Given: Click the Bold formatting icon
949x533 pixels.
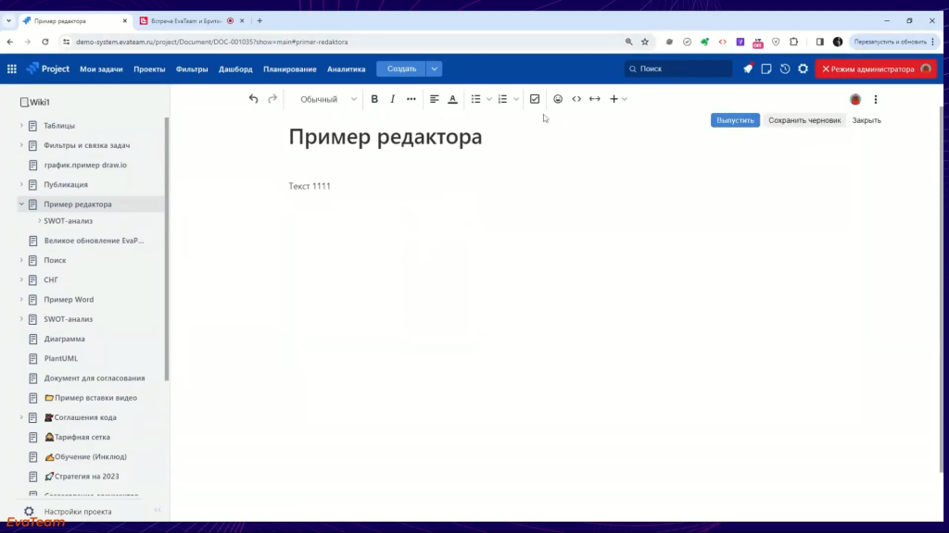Looking at the screenshot, I should [374, 99].
